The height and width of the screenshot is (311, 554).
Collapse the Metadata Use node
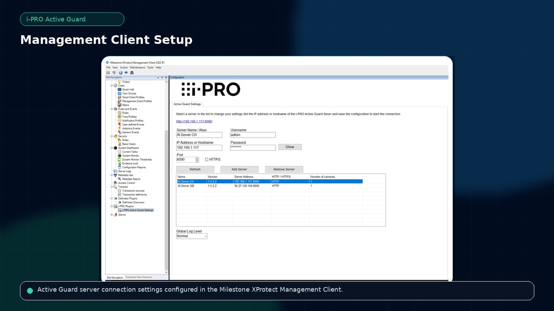(112, 175)
